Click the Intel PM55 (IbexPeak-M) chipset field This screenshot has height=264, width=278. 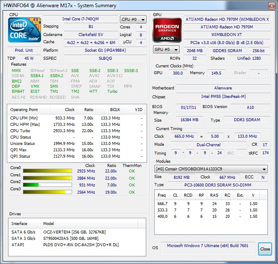pos(224,97)
